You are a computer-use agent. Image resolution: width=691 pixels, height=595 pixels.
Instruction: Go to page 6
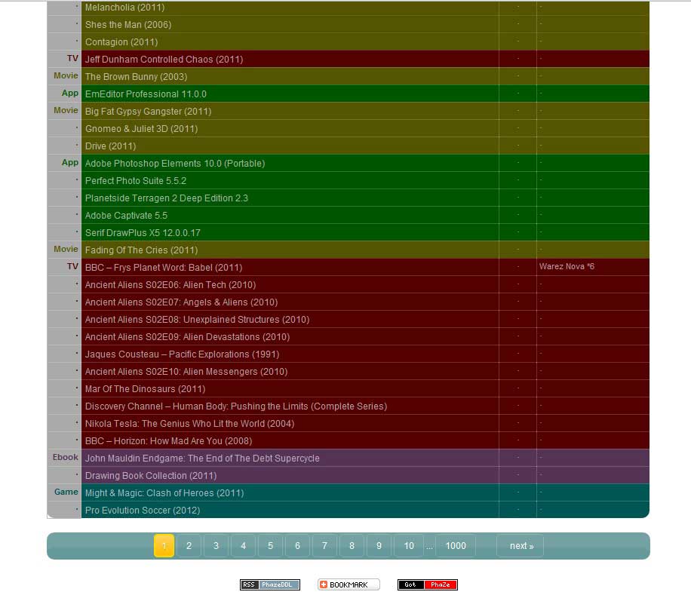pos(297,546)
